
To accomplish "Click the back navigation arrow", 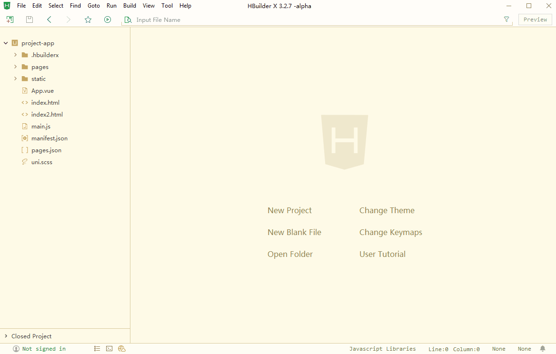I will [x=49, y=20].
